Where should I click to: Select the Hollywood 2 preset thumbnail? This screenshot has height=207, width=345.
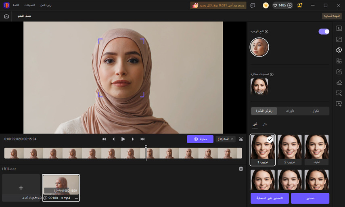click(290, 150)
